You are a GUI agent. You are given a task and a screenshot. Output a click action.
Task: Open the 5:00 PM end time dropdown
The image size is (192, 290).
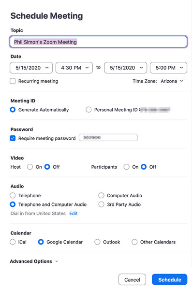[x=168, y=68]
